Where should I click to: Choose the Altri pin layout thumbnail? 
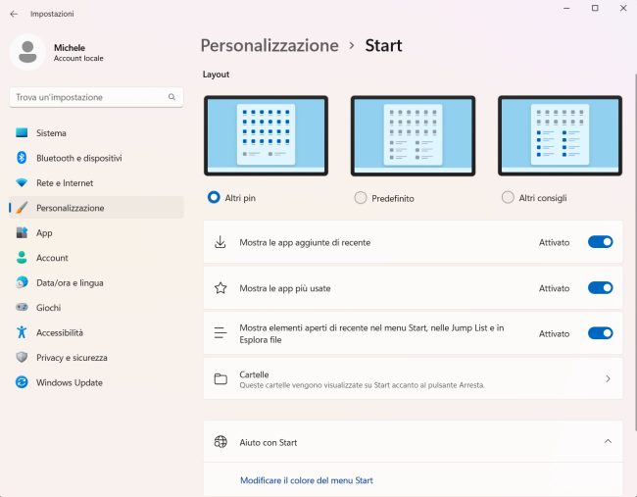pyautogui.click(x=267, y=135)
